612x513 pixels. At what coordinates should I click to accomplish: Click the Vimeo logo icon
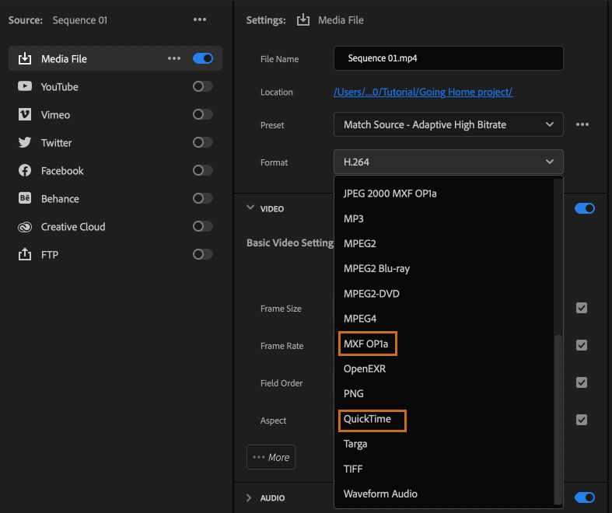click(x=25, y=114)
